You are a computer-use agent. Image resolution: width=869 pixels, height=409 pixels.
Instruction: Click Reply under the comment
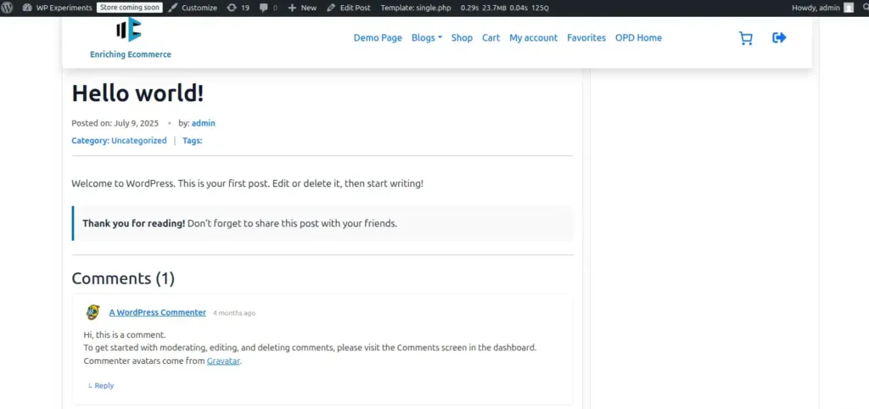click(x=102, y=385)
